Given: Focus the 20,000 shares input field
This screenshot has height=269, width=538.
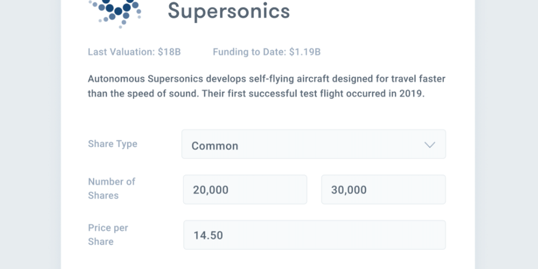Looking at the screenshot, I should point(245,190).
